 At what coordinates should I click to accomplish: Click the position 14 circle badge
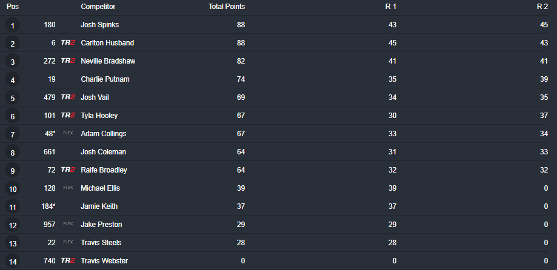tap(13, 261)
